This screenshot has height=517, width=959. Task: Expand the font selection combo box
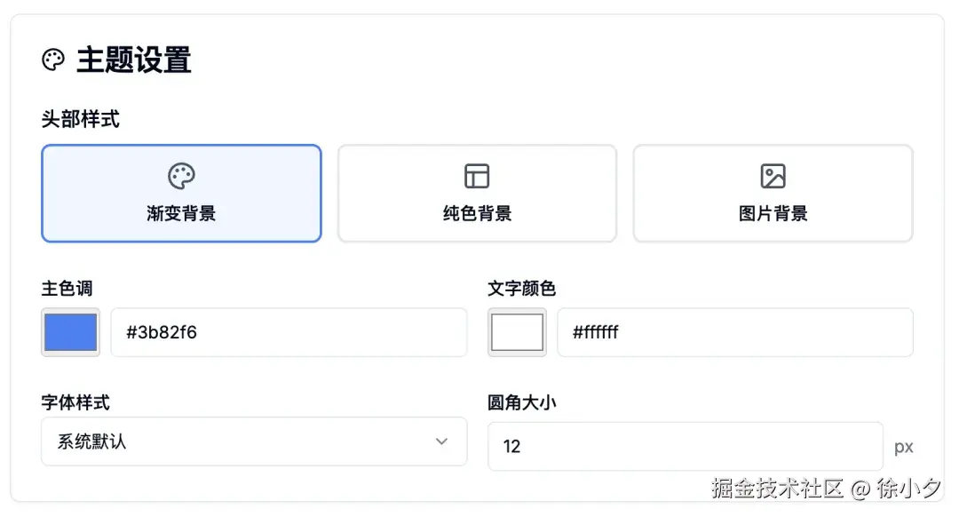click(x=253, y=441)
